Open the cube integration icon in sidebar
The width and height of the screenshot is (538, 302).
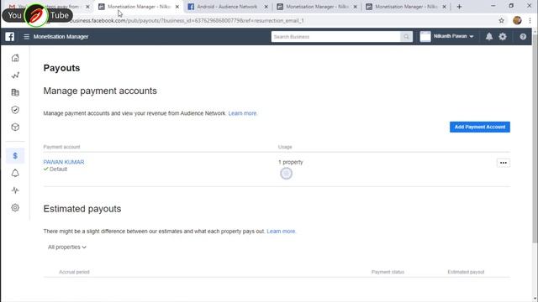point(15,127)
